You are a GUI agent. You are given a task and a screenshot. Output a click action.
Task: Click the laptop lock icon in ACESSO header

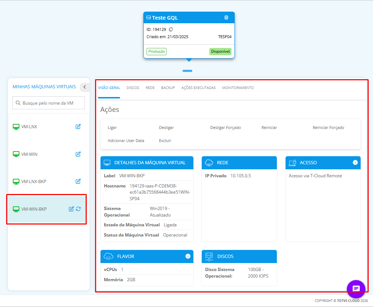click(x=292, y=163)
